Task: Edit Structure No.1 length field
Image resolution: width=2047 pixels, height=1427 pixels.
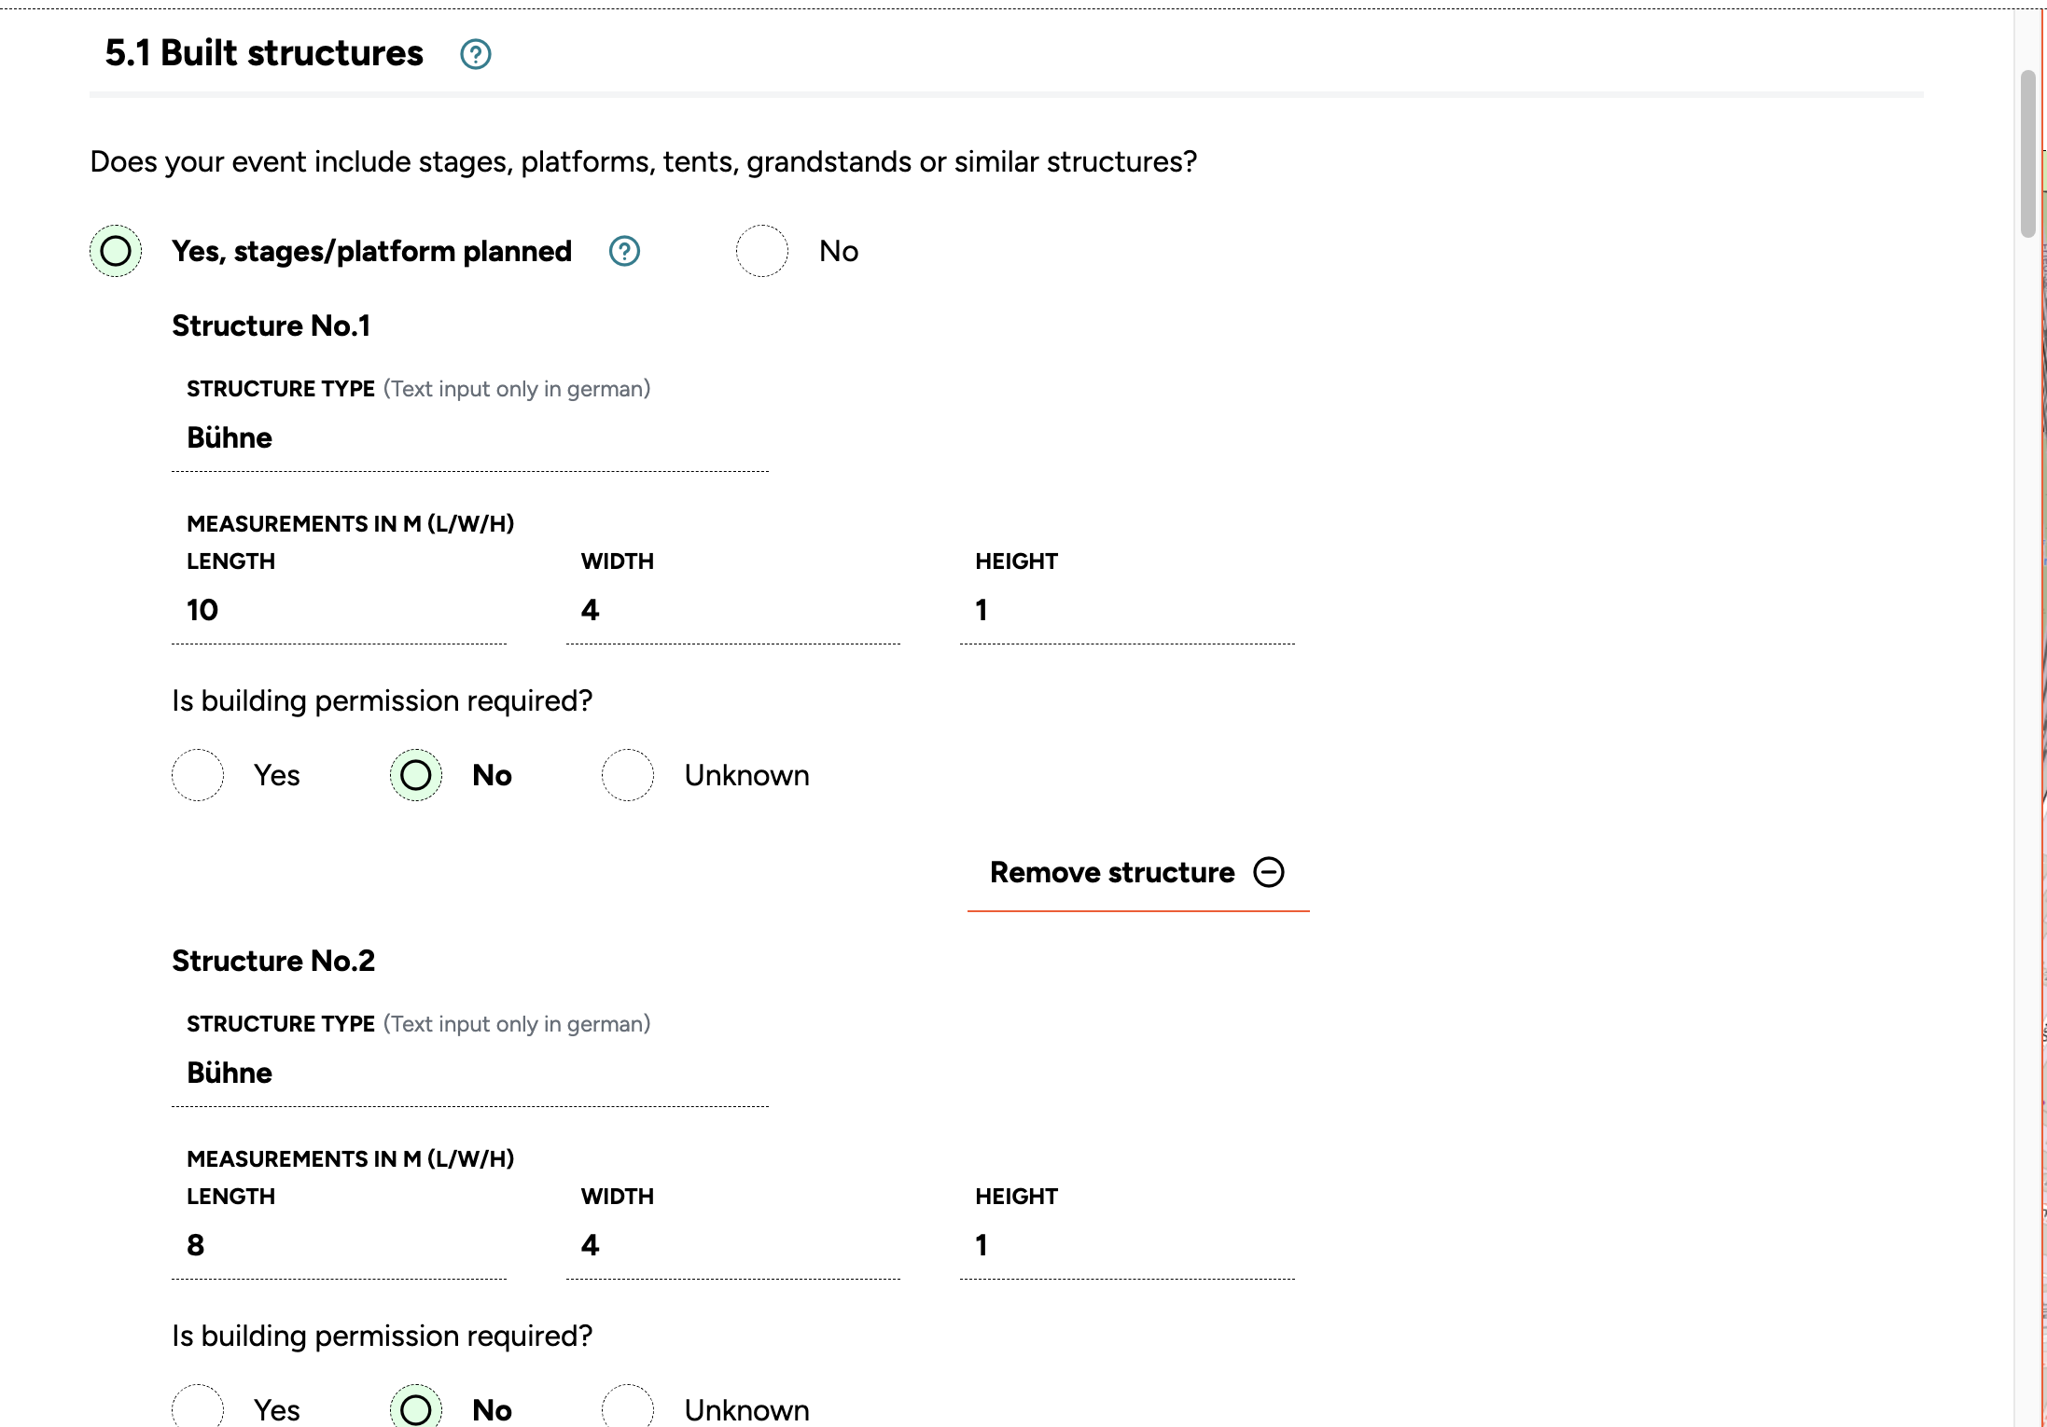Action: 339,610
